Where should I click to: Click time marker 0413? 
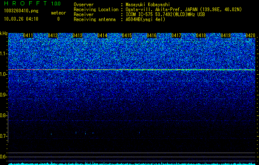click(x=77, y=35)
